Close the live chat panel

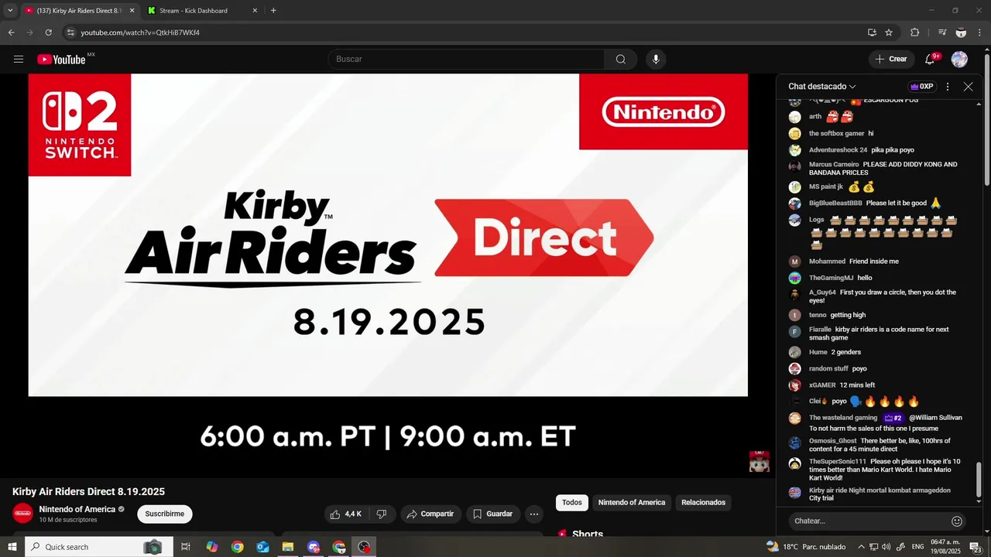point(968,87)
